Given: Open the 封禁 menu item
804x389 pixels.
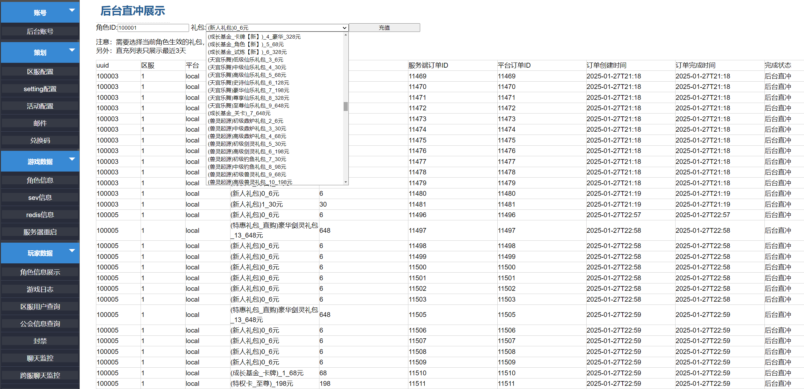Looking at the screenshot, I should click(x=40, y=341).
